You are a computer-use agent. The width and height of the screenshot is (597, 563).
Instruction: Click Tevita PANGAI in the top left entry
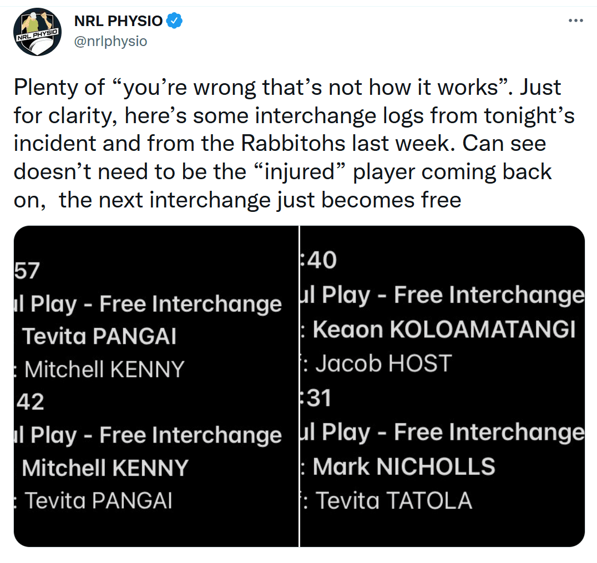point(99,337)
